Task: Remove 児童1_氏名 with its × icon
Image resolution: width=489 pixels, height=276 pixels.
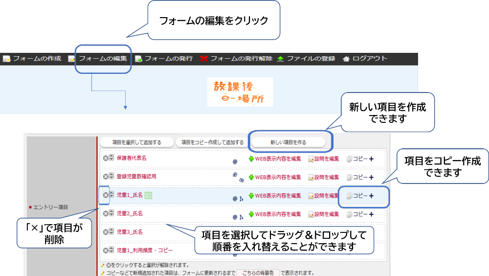Action: pos(105,195)
